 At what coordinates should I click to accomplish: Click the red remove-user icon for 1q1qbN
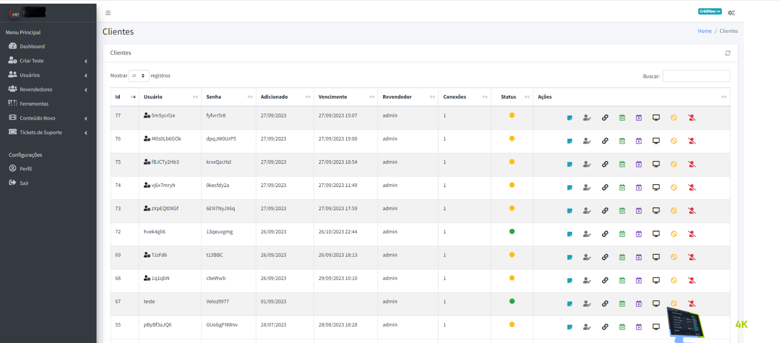tap(692, 281)
